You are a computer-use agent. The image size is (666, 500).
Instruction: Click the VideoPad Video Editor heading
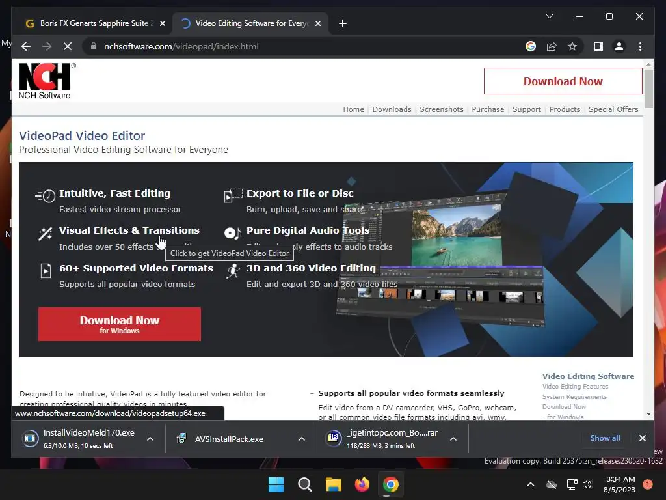coord(82,135)
